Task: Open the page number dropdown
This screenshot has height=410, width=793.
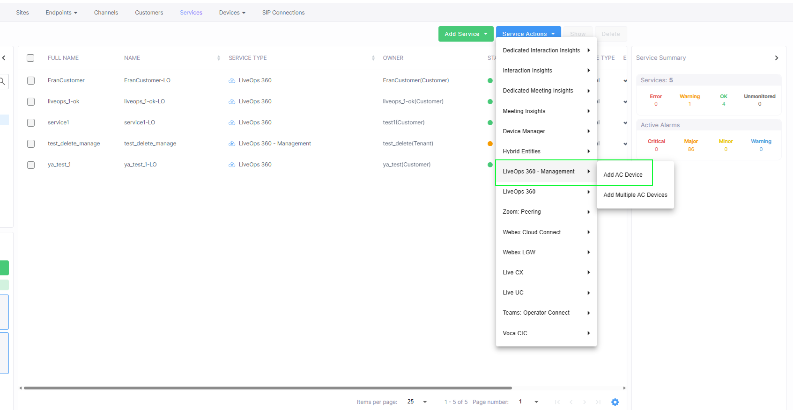Action: pyautogui.click(x=529, y=402)
